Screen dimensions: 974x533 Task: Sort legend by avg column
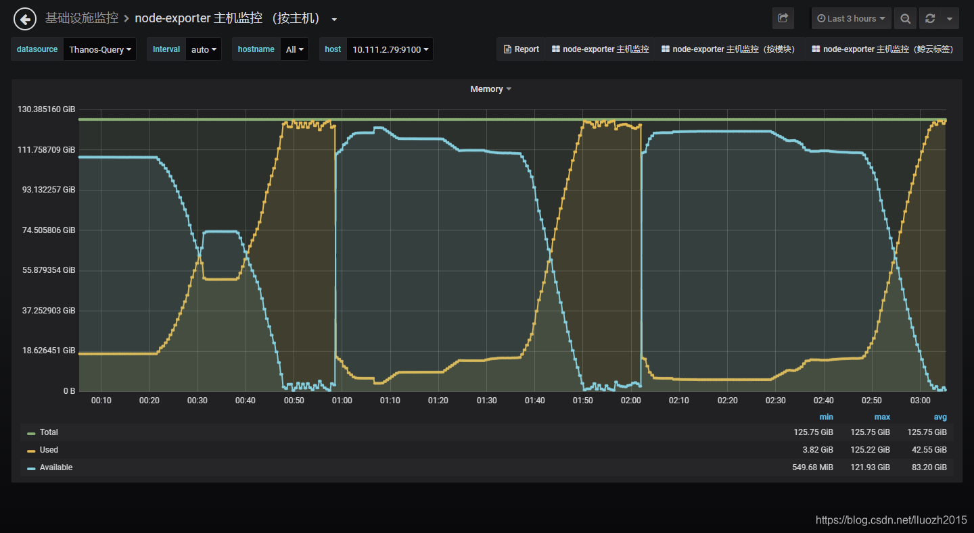pos(940,417)
